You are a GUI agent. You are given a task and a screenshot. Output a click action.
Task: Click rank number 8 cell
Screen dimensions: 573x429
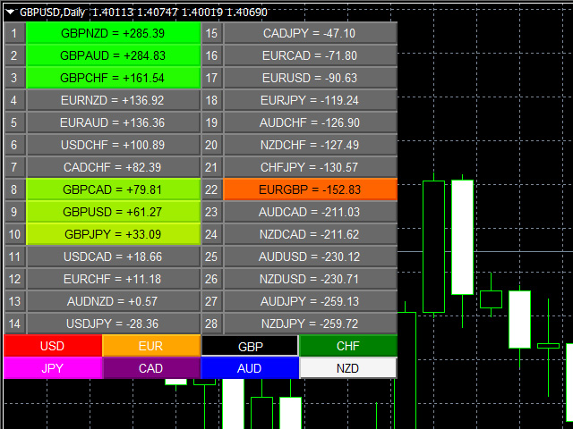14,189
